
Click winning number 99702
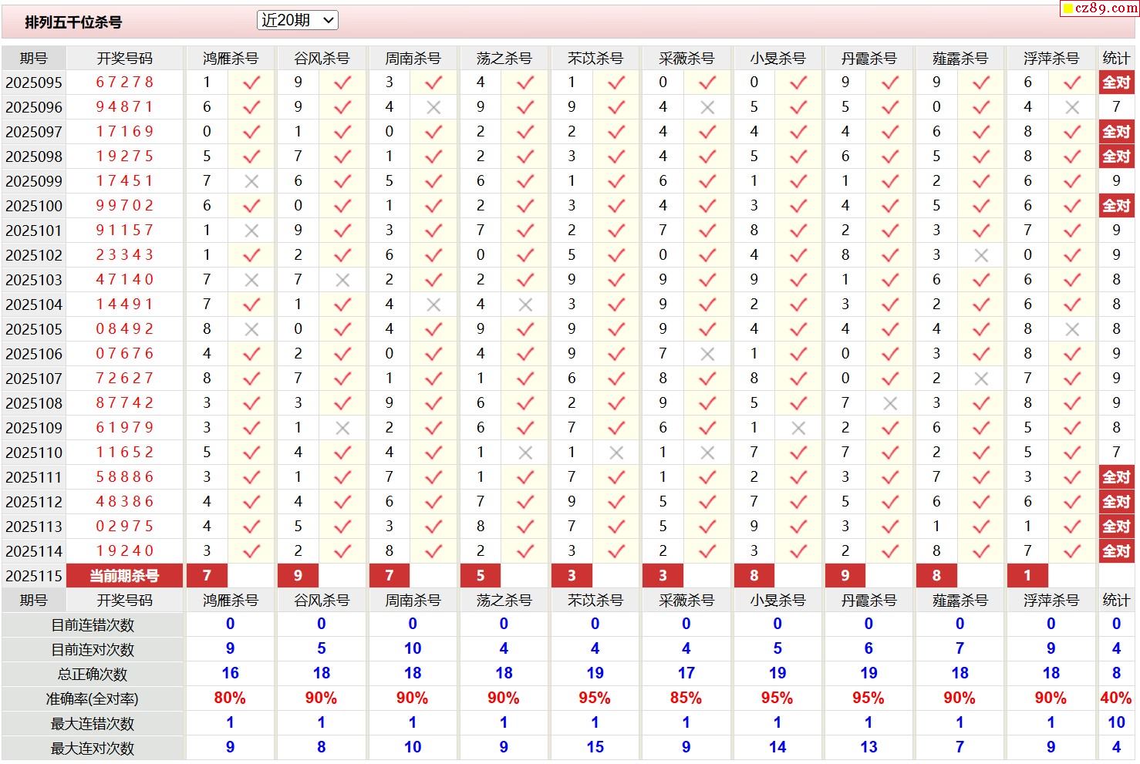[125, 206]
